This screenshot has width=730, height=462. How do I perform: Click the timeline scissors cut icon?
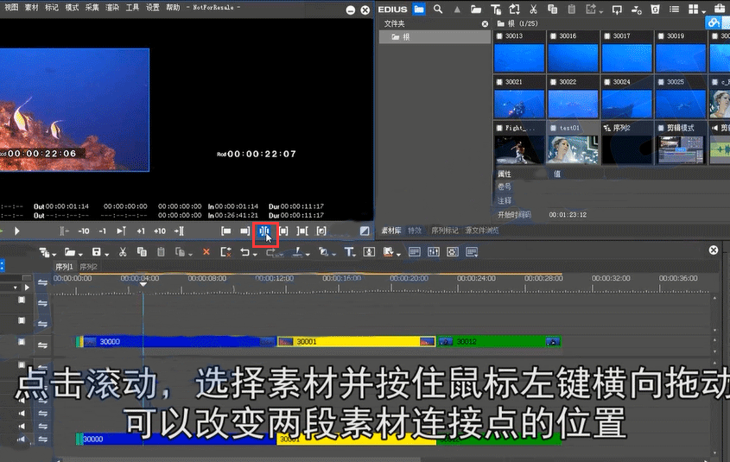[123, 252]
